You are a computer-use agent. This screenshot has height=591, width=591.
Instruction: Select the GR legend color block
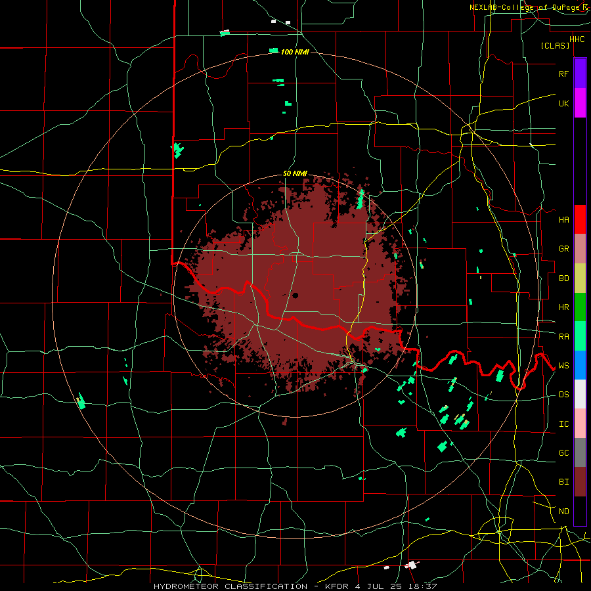click(x=580, y=249)
